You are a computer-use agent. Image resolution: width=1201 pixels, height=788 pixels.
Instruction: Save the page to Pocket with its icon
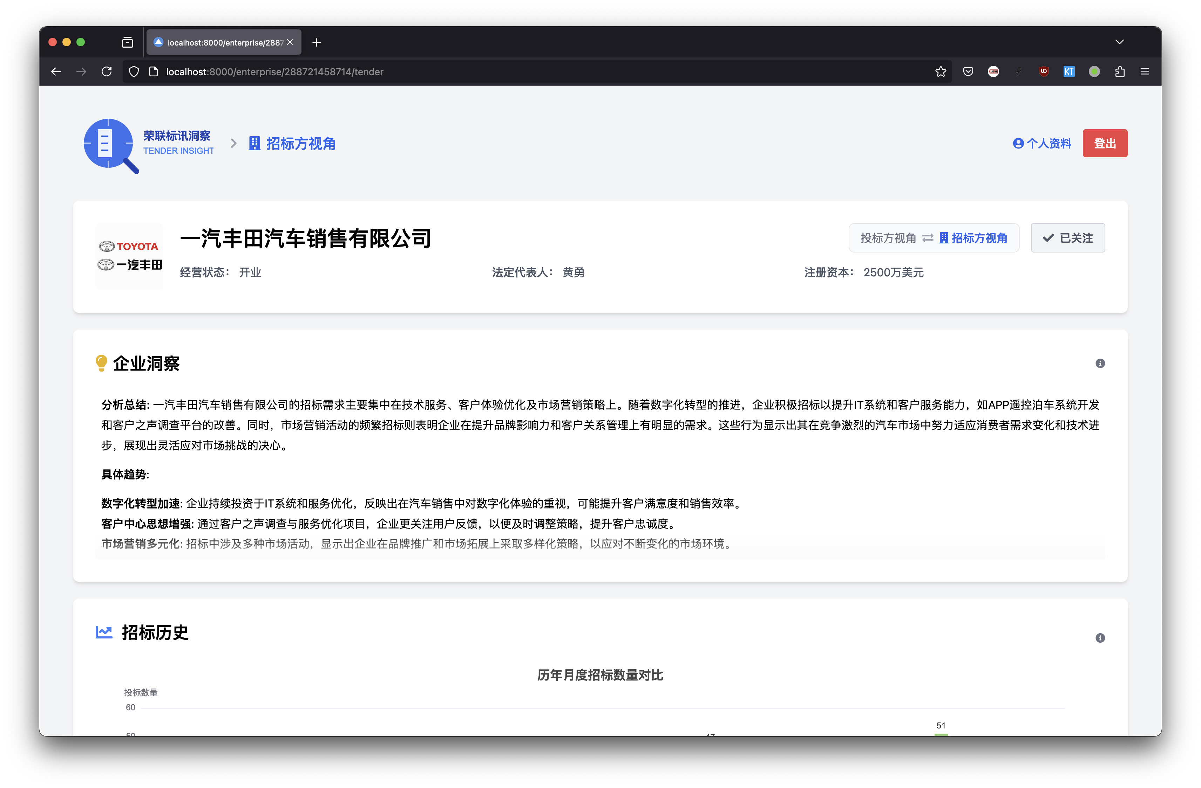tap(968, 71)
